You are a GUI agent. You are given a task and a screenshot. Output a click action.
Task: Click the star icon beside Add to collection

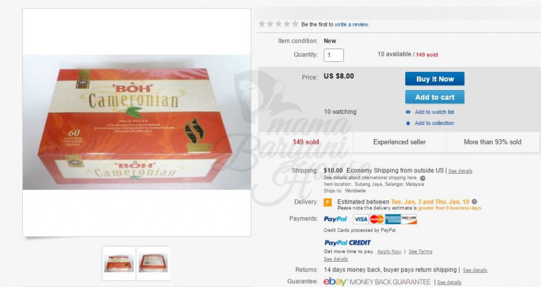tap(408, 123)
